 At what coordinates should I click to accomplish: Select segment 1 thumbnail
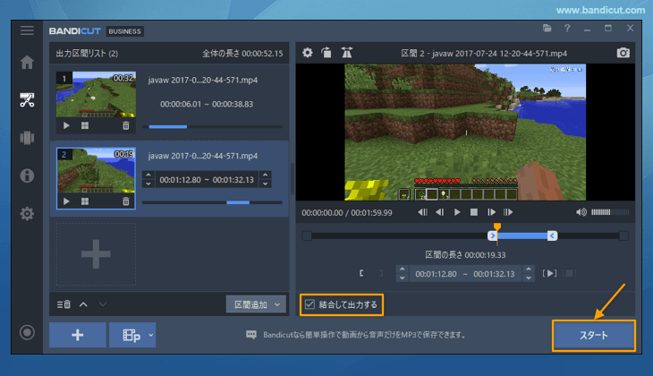coord(96,95)
